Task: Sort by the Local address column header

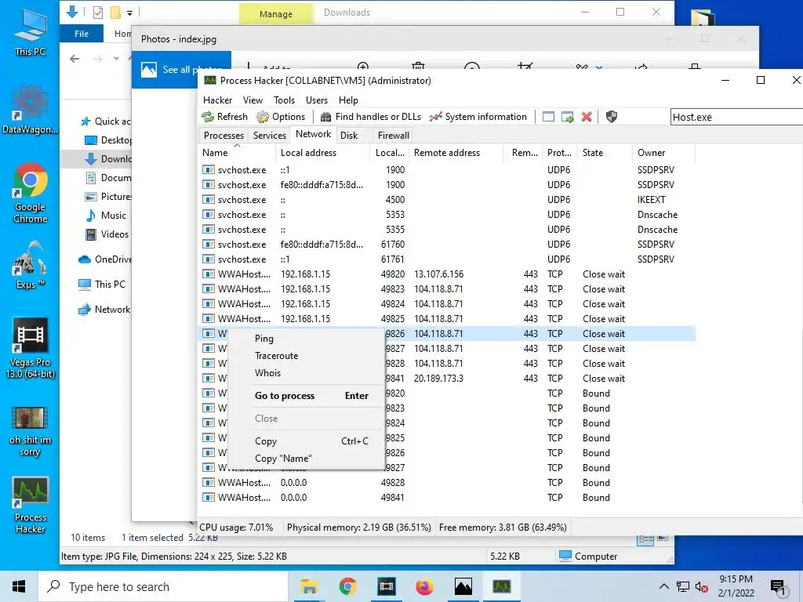Action: click(322, 153)
